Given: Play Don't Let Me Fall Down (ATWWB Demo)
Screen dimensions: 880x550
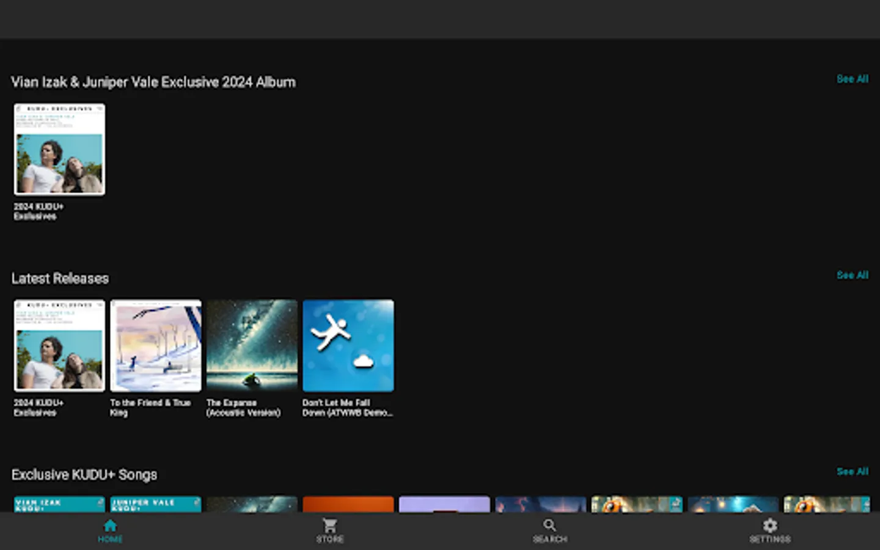Looking at the screenshot, I should (x=348, y=345).
